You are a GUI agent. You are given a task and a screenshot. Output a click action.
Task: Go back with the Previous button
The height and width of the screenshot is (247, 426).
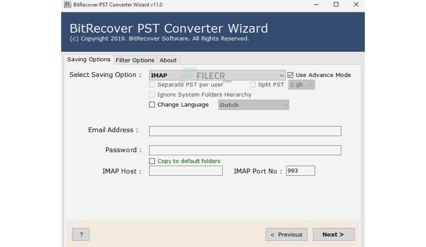286,234
